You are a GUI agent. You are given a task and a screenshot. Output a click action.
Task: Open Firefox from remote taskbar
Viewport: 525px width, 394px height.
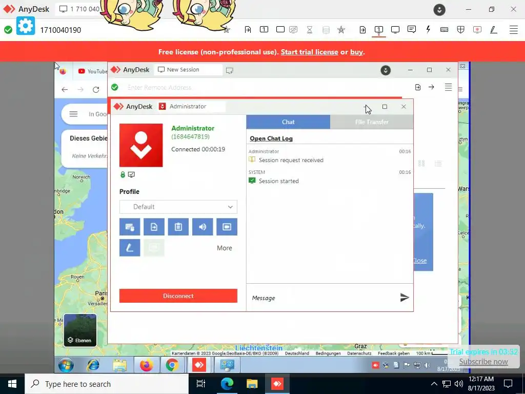coord(146,365)
